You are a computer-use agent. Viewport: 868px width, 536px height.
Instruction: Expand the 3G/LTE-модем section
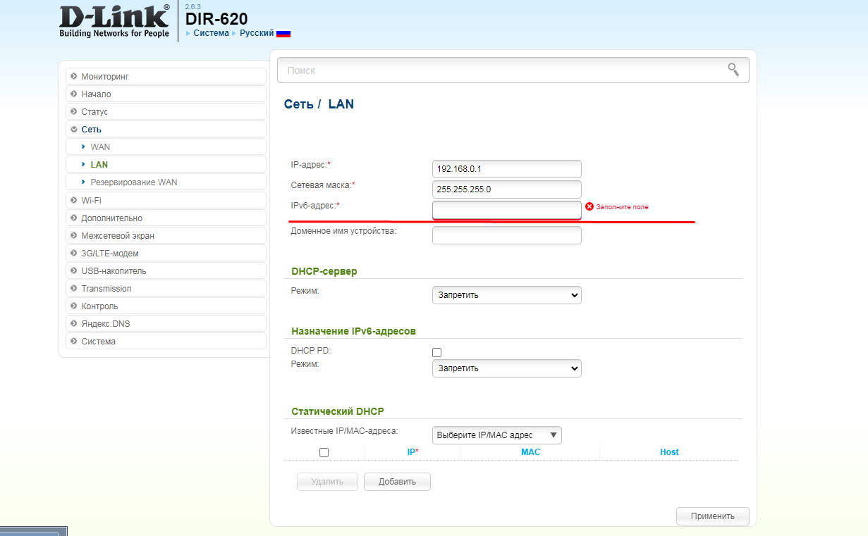tap(166, 253)
